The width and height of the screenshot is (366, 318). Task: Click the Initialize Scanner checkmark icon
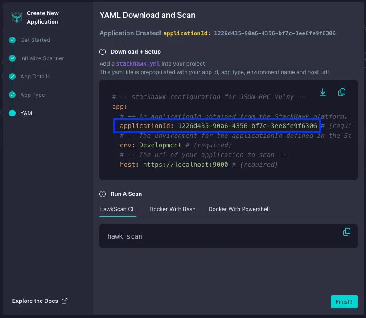(x=11, y=58)
